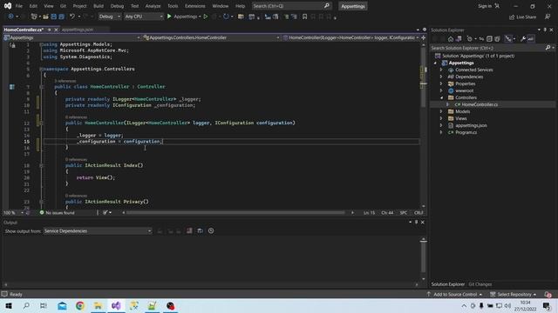Toggle Auto Hide pin on Solution Explorer
558x313 pixels.
point(545,30)
